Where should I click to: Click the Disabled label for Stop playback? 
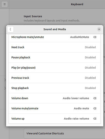coord(90,88)
